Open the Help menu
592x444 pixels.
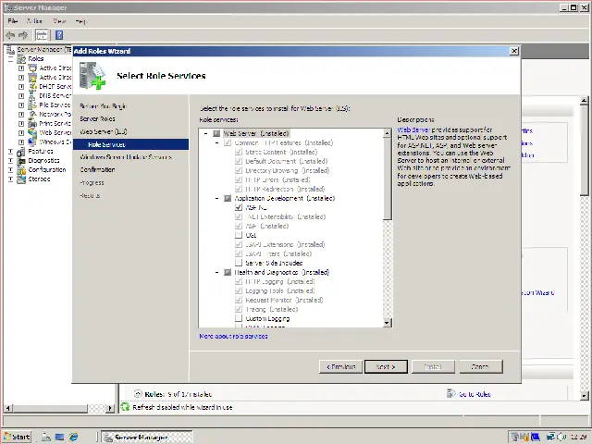[x=80, y=21]
